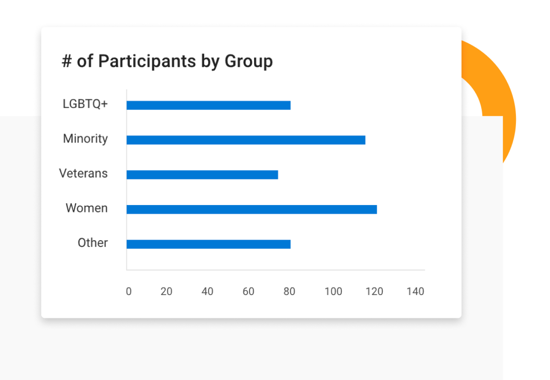This screenshot has height=380, width=550.
Task: Click the 80 axis tick label
Action: 289,291
